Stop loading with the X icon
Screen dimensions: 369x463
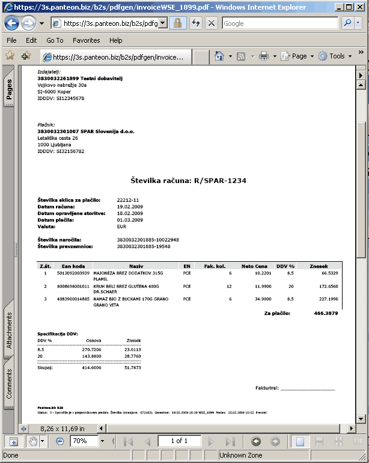[212, 23]
